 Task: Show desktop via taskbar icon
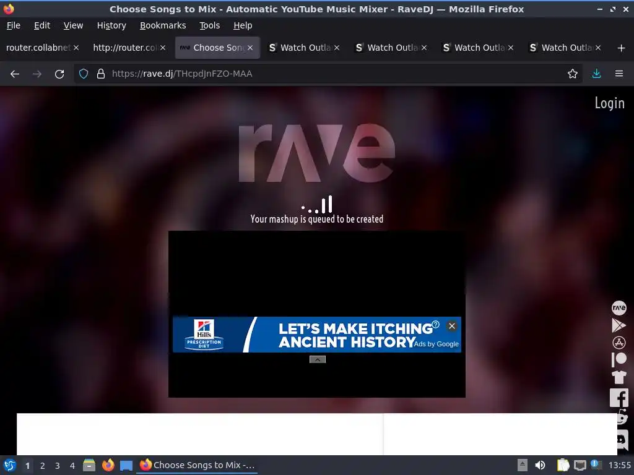tap(126, 465)
